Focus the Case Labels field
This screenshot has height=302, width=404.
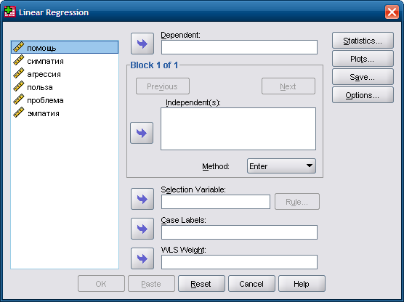click(239, 232)
